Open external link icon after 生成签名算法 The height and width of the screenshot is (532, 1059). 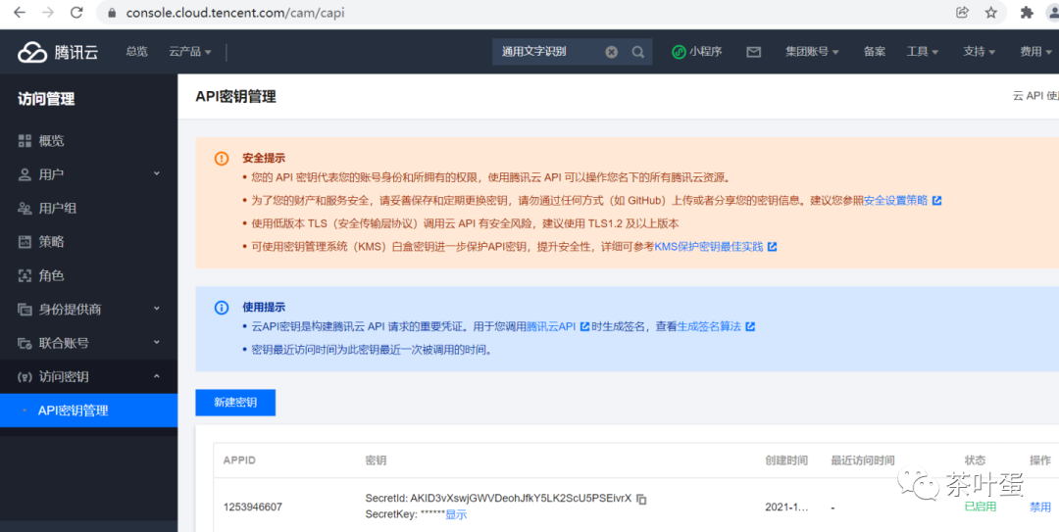750,327
